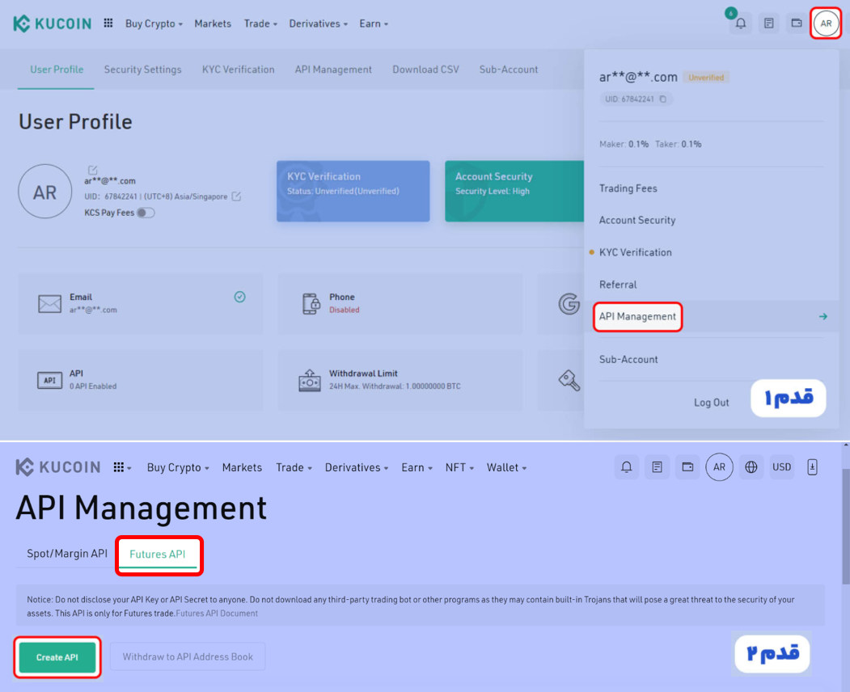This screenshot has width=850, height=692.
Task: Choose Account Security in the account menu
Action: click(637, 221)
